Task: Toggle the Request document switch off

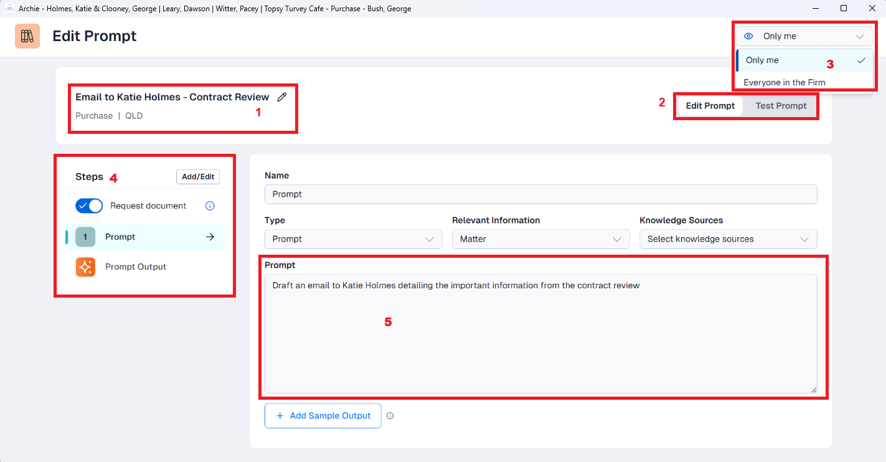Action: 89,206
